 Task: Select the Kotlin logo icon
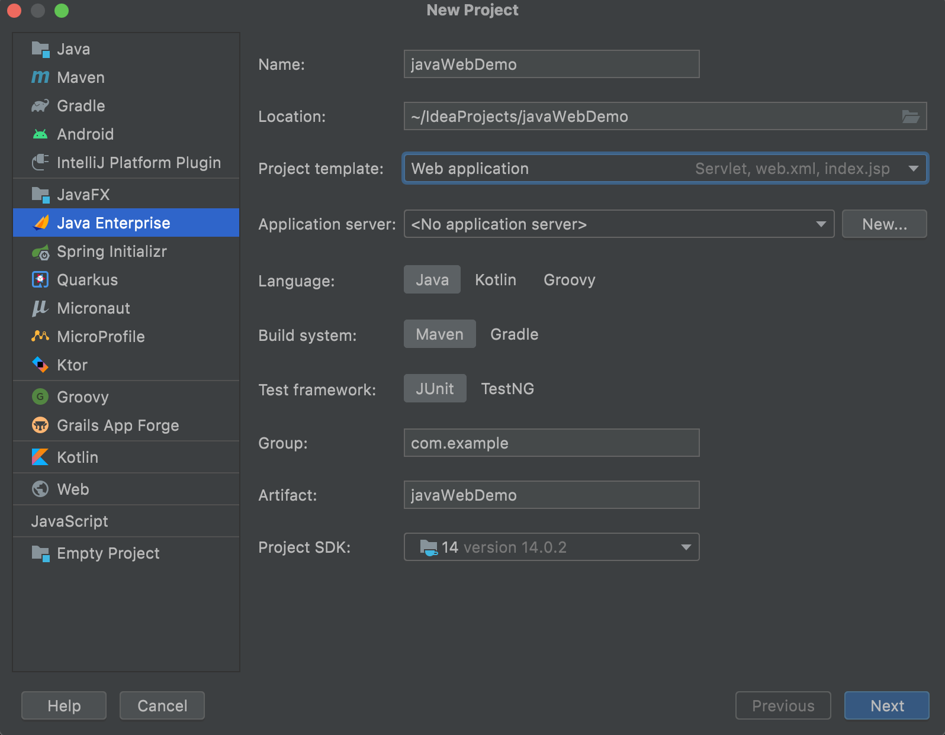tap(40, 457)
